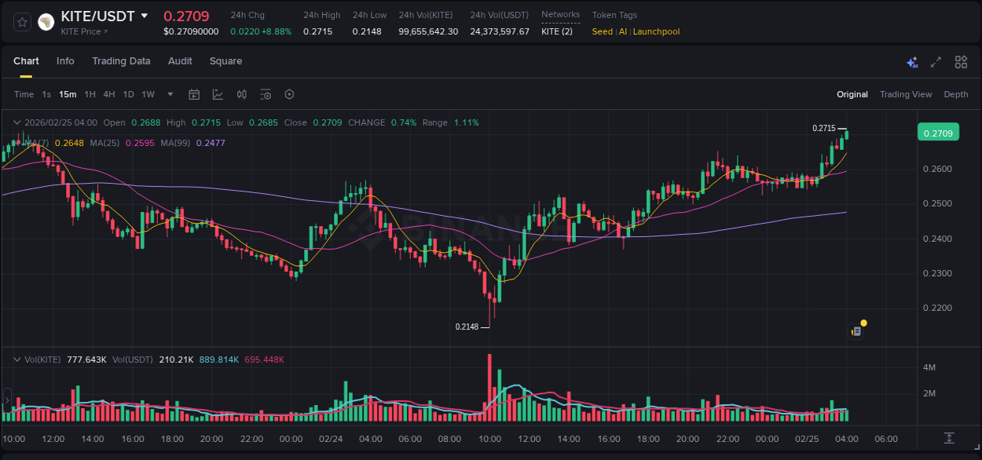The image size is (982, 460).
Task: Open the grid layout selector icon
Action: [x=961, y=61]
